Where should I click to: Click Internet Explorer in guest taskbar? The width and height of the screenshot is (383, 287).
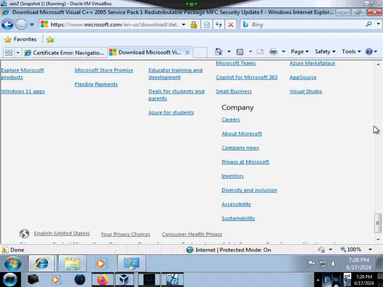click(41, 263)
